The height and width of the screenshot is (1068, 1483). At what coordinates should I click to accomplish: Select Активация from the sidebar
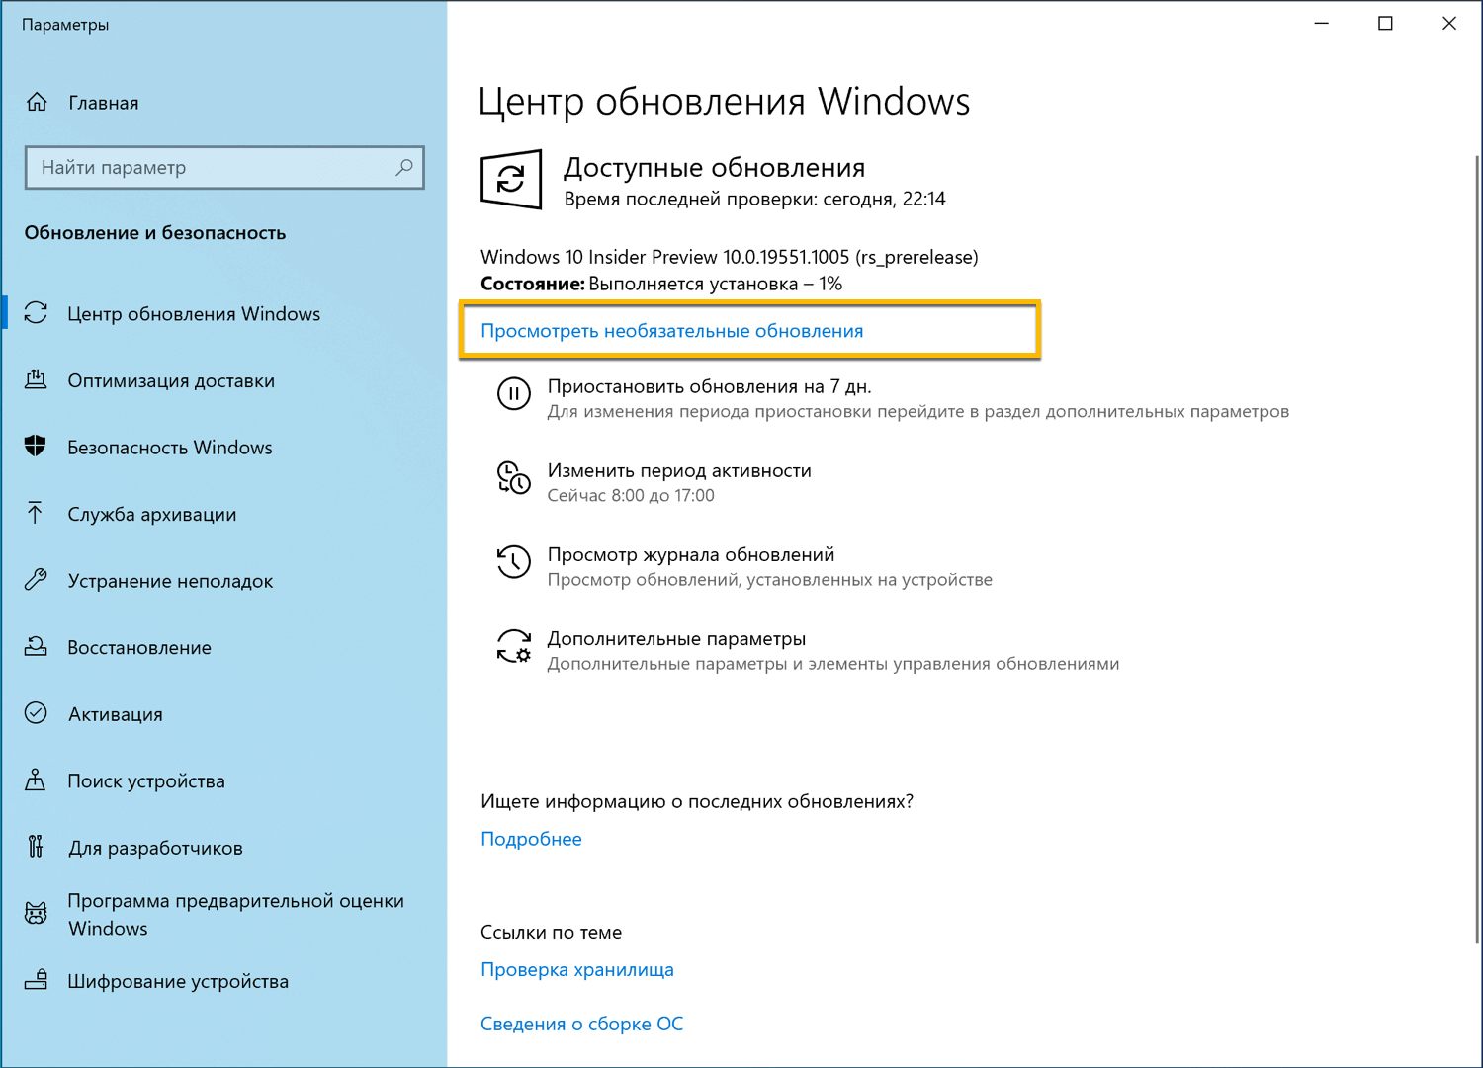point(115,714)
